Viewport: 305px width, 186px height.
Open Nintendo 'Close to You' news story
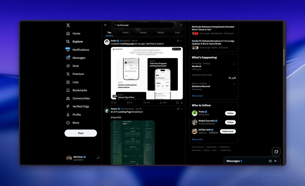pyautogui.click(x=214, y=30)
